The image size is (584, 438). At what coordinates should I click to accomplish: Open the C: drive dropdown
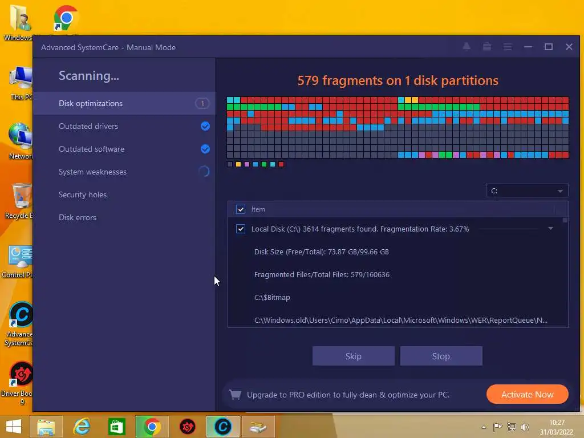527,190
